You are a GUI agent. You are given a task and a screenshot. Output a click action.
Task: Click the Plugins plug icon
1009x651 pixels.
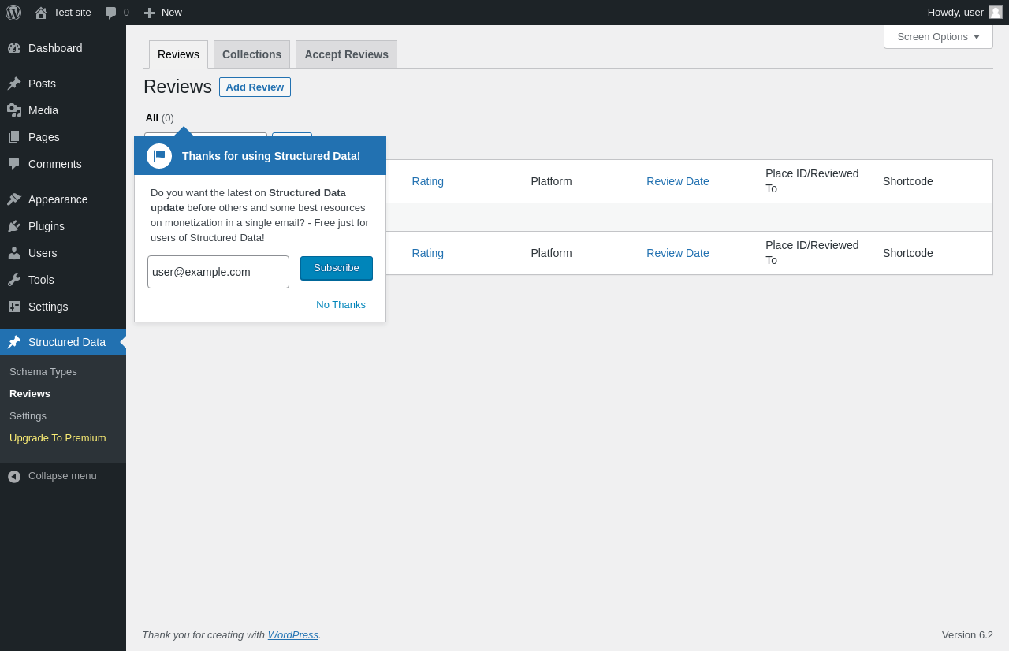pos(14,226)
